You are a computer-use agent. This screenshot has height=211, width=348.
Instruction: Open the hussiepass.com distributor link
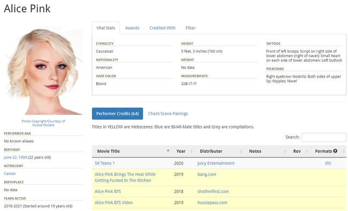tap(213, 202)
